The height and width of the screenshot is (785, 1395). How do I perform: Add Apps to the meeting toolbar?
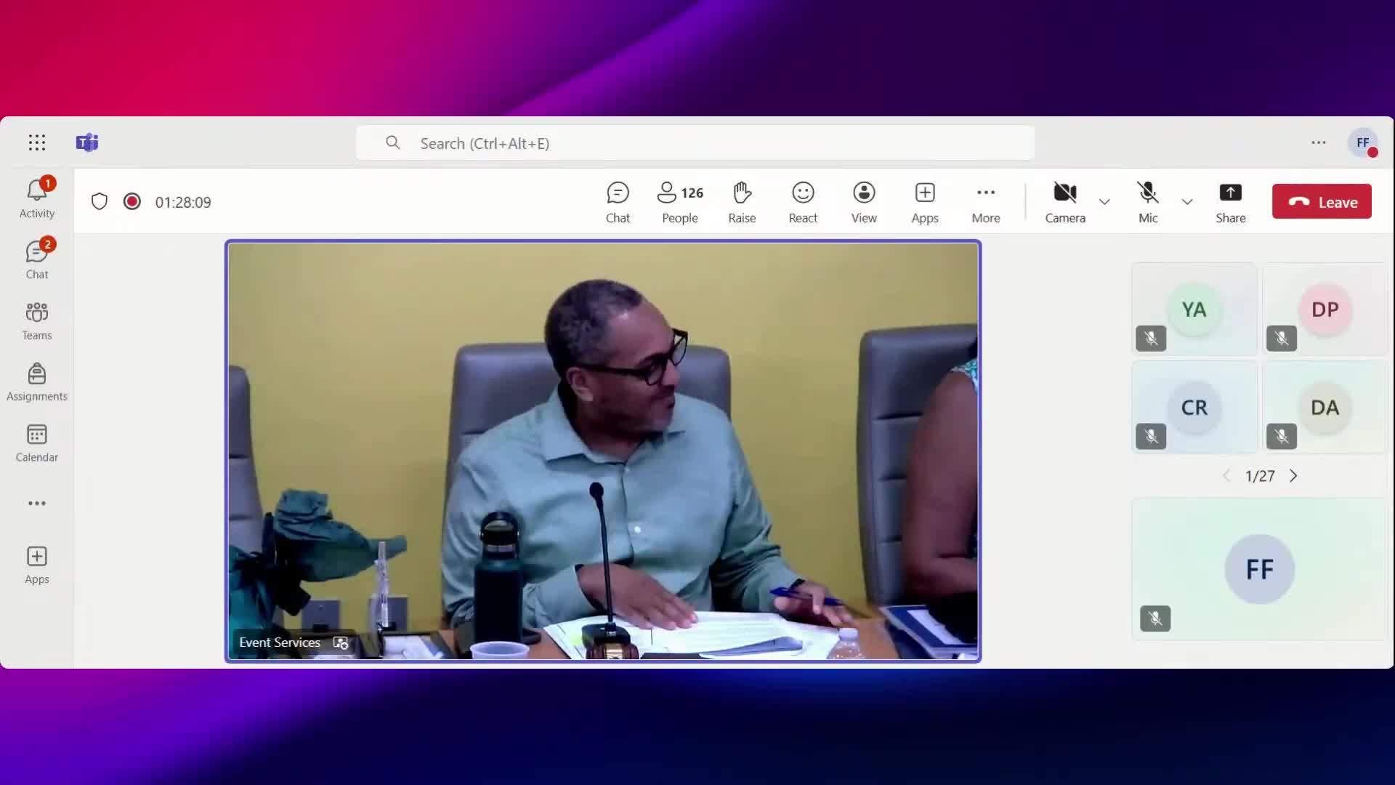(x=925, y=202)
